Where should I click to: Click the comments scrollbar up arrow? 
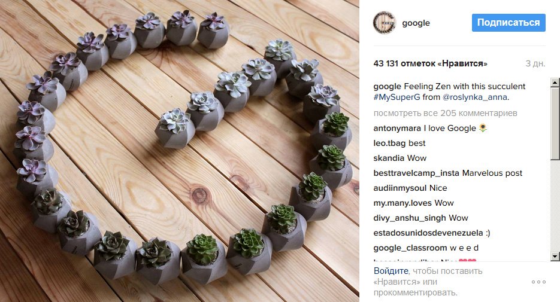[555, 83]
